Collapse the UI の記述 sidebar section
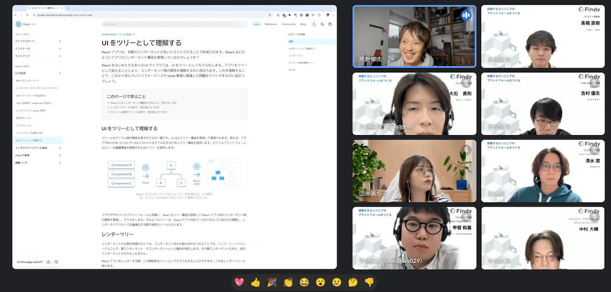611x292 pixels. (60, 74)
